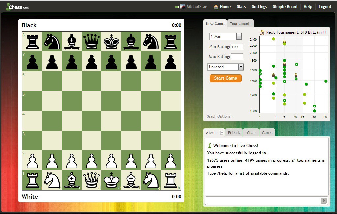
Task: Click the Max Rating input field
Action: click(237, 57)
